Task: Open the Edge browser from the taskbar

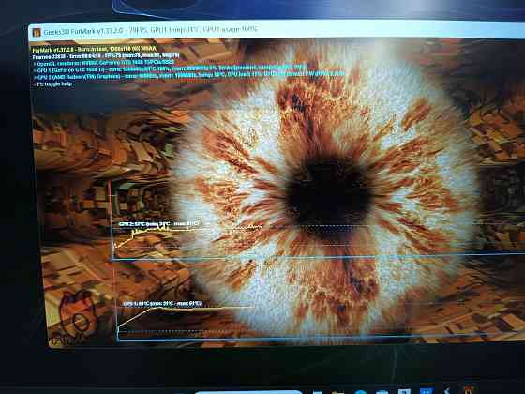Action: pos(361,392)
